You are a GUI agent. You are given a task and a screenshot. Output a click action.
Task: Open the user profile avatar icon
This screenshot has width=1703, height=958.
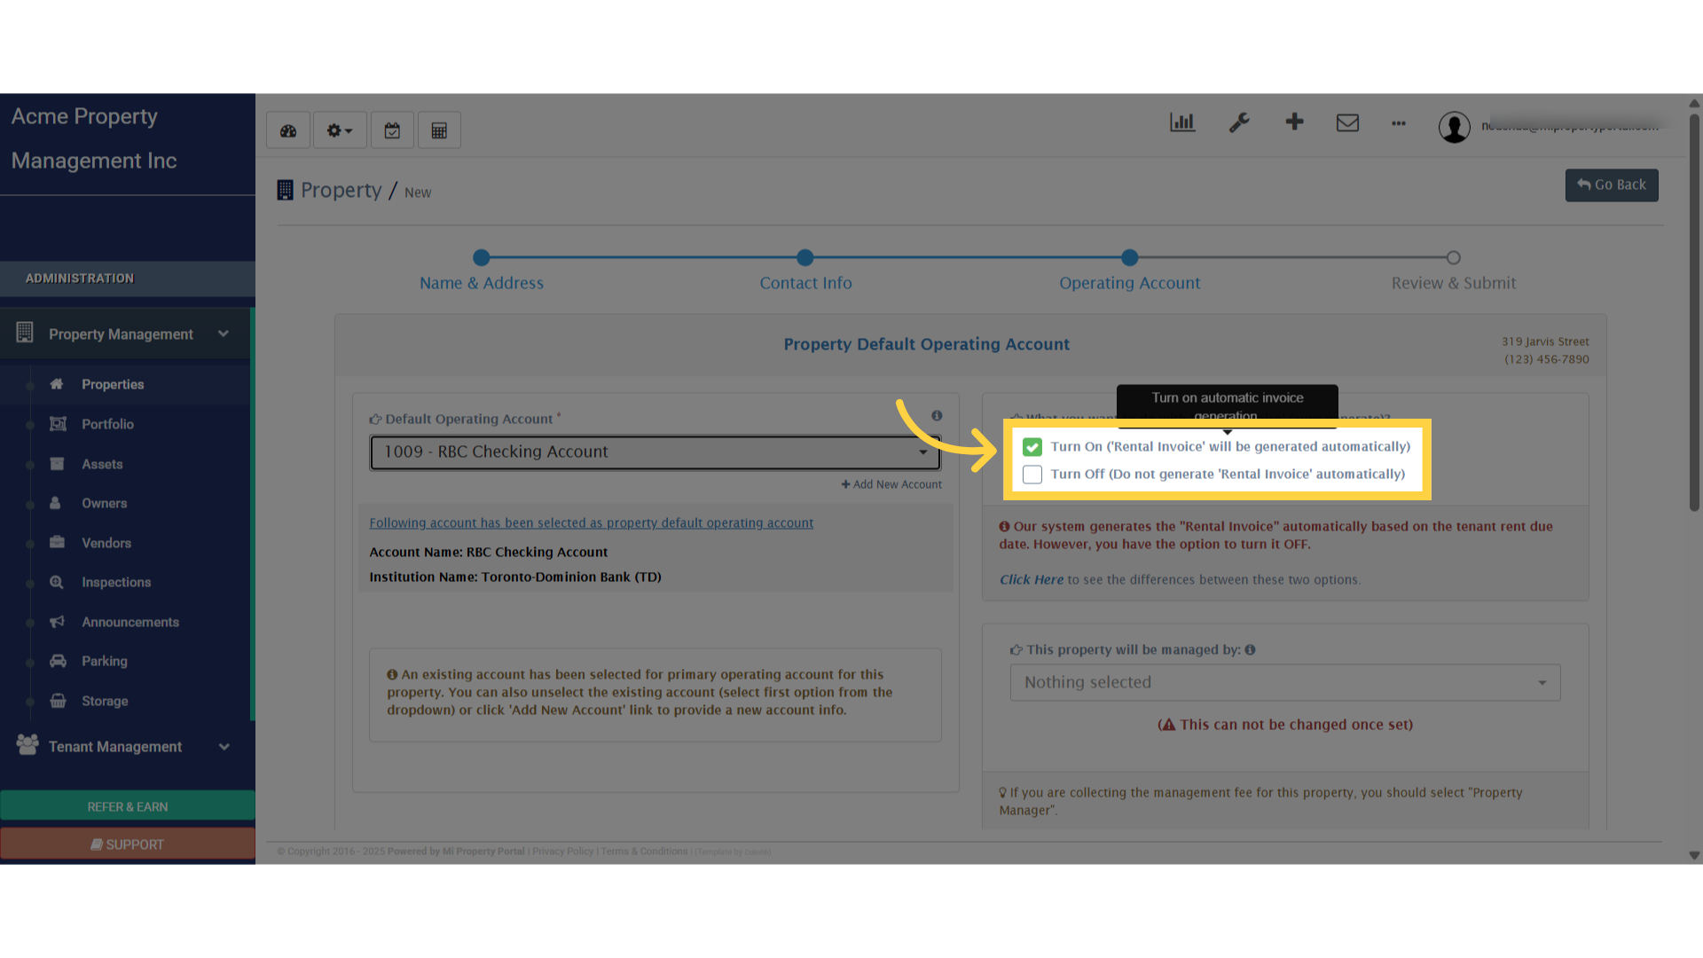(1454, 127)
